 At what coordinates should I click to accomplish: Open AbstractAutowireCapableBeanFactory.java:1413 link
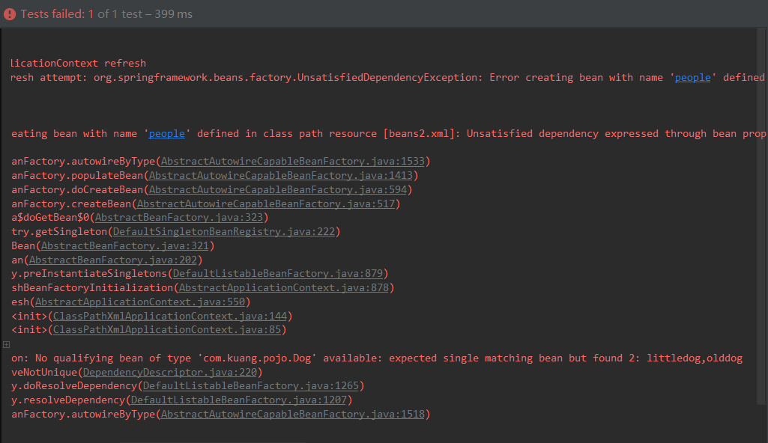pyautogui.click(x=281, y=176)
